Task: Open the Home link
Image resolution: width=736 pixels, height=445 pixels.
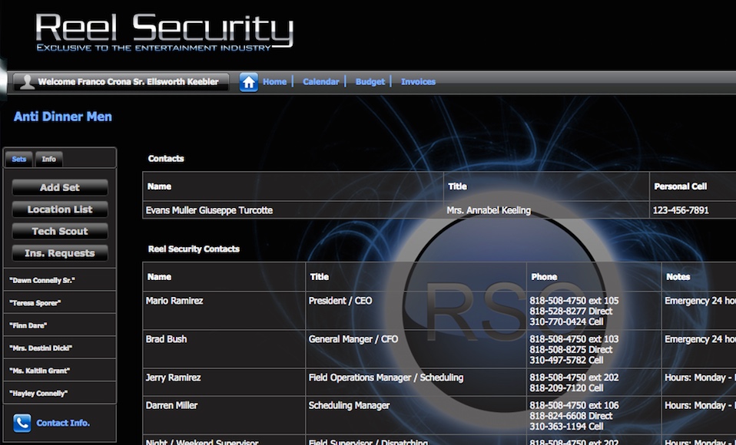Action: pyautogui.click(x=274, y=82)
